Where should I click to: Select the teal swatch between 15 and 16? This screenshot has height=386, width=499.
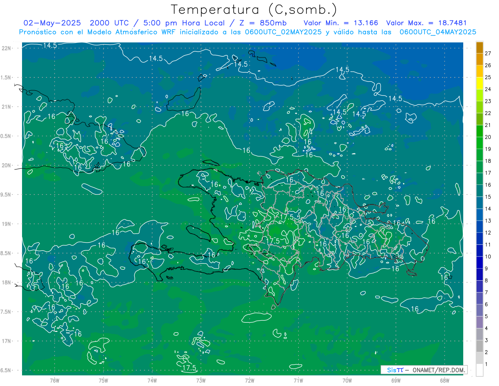click(x=479, y=191)
